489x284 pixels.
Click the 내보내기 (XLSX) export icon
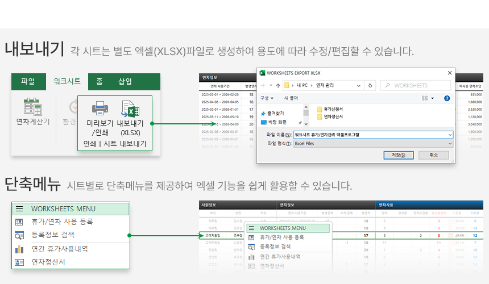pyautogui.click(x=130, y=108)
